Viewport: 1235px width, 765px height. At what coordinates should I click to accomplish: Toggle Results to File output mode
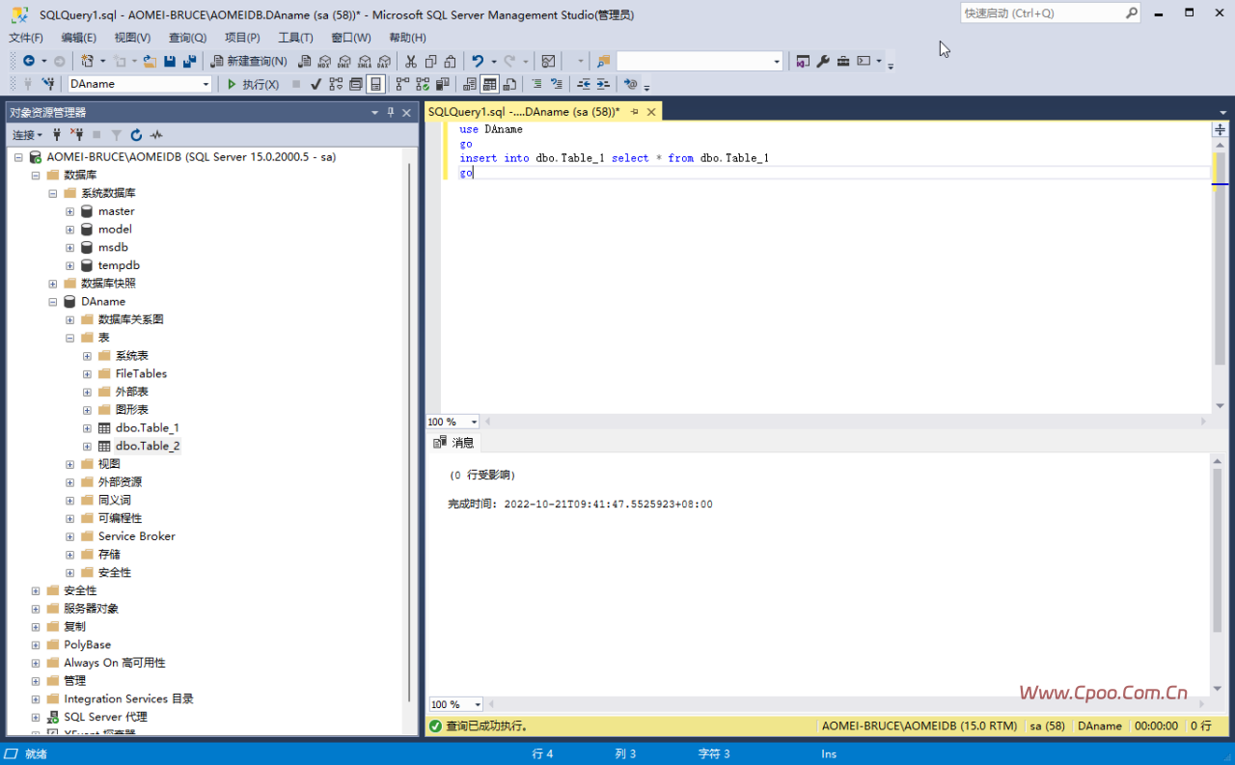tap(509, 84)
